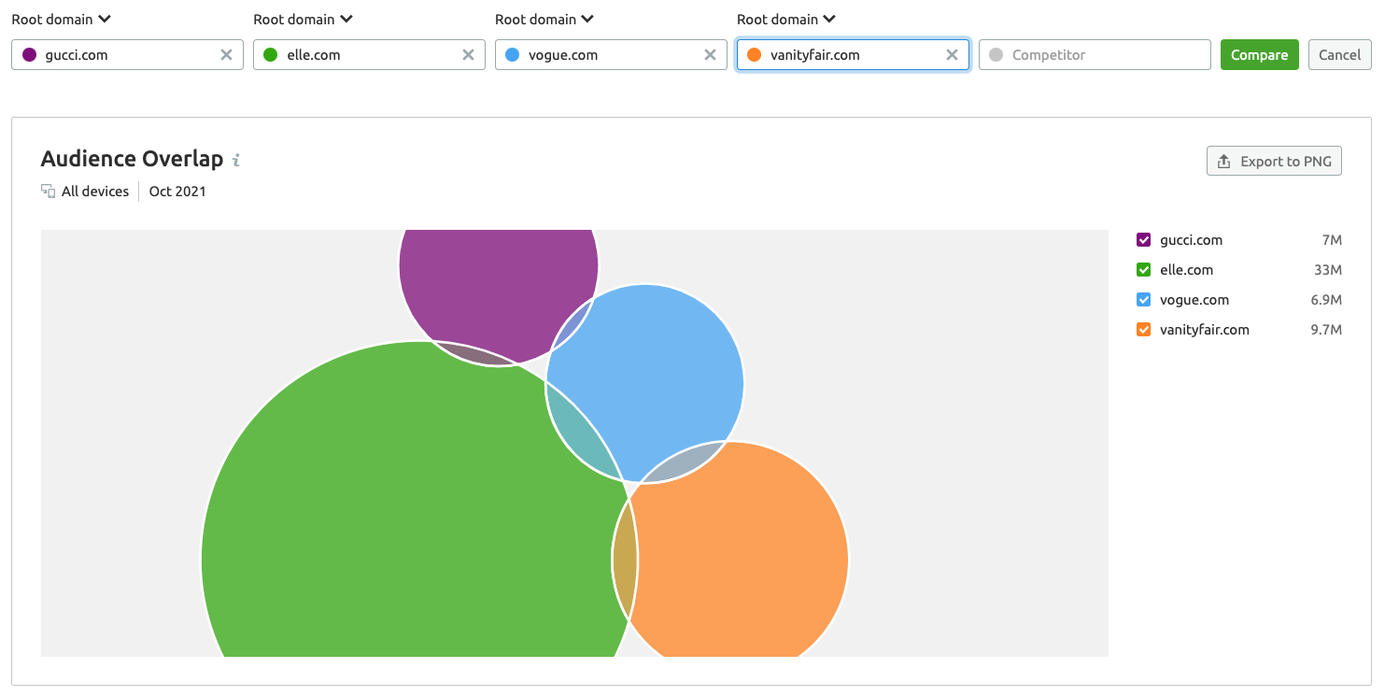Viewport: 1385px width, 697px height.
Task: Click the blue dot in vogue.com field
Action: pyautogui.click(x=513, y=55)
